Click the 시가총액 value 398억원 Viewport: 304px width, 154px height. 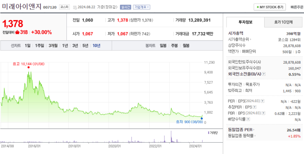[x=293, y=33]
